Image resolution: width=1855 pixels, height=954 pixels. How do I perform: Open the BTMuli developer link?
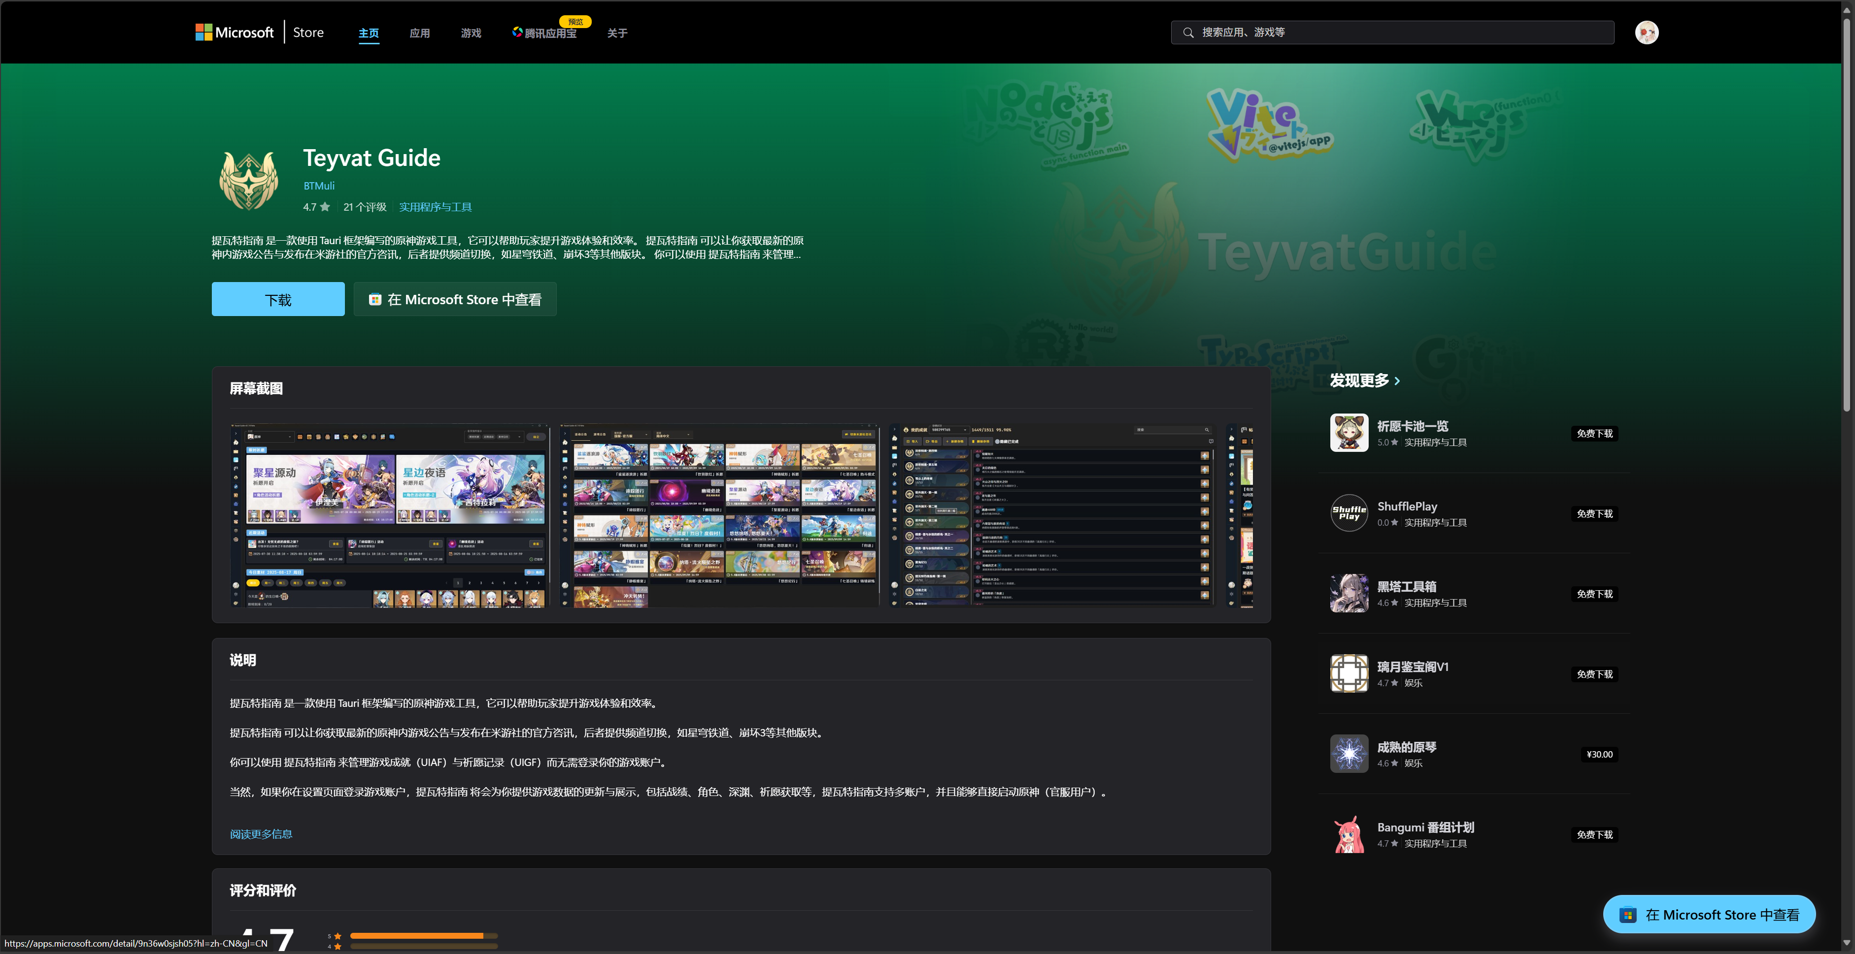tap(318, 186)
